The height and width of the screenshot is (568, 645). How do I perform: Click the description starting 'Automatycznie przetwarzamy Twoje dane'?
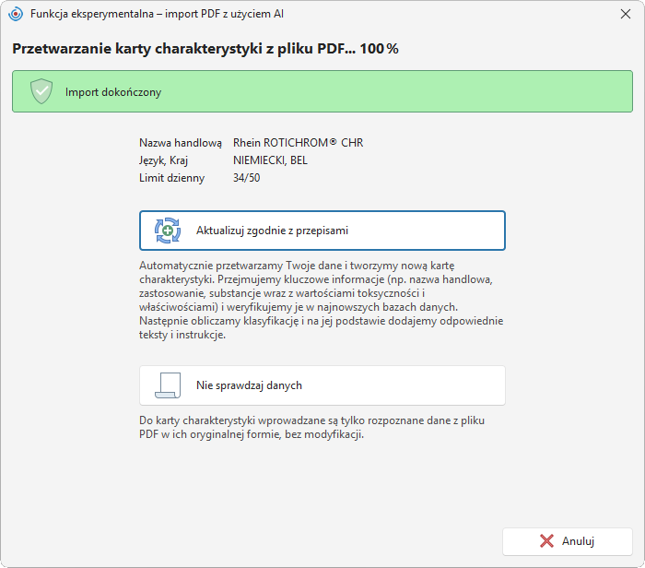click(x=322, y=300)
